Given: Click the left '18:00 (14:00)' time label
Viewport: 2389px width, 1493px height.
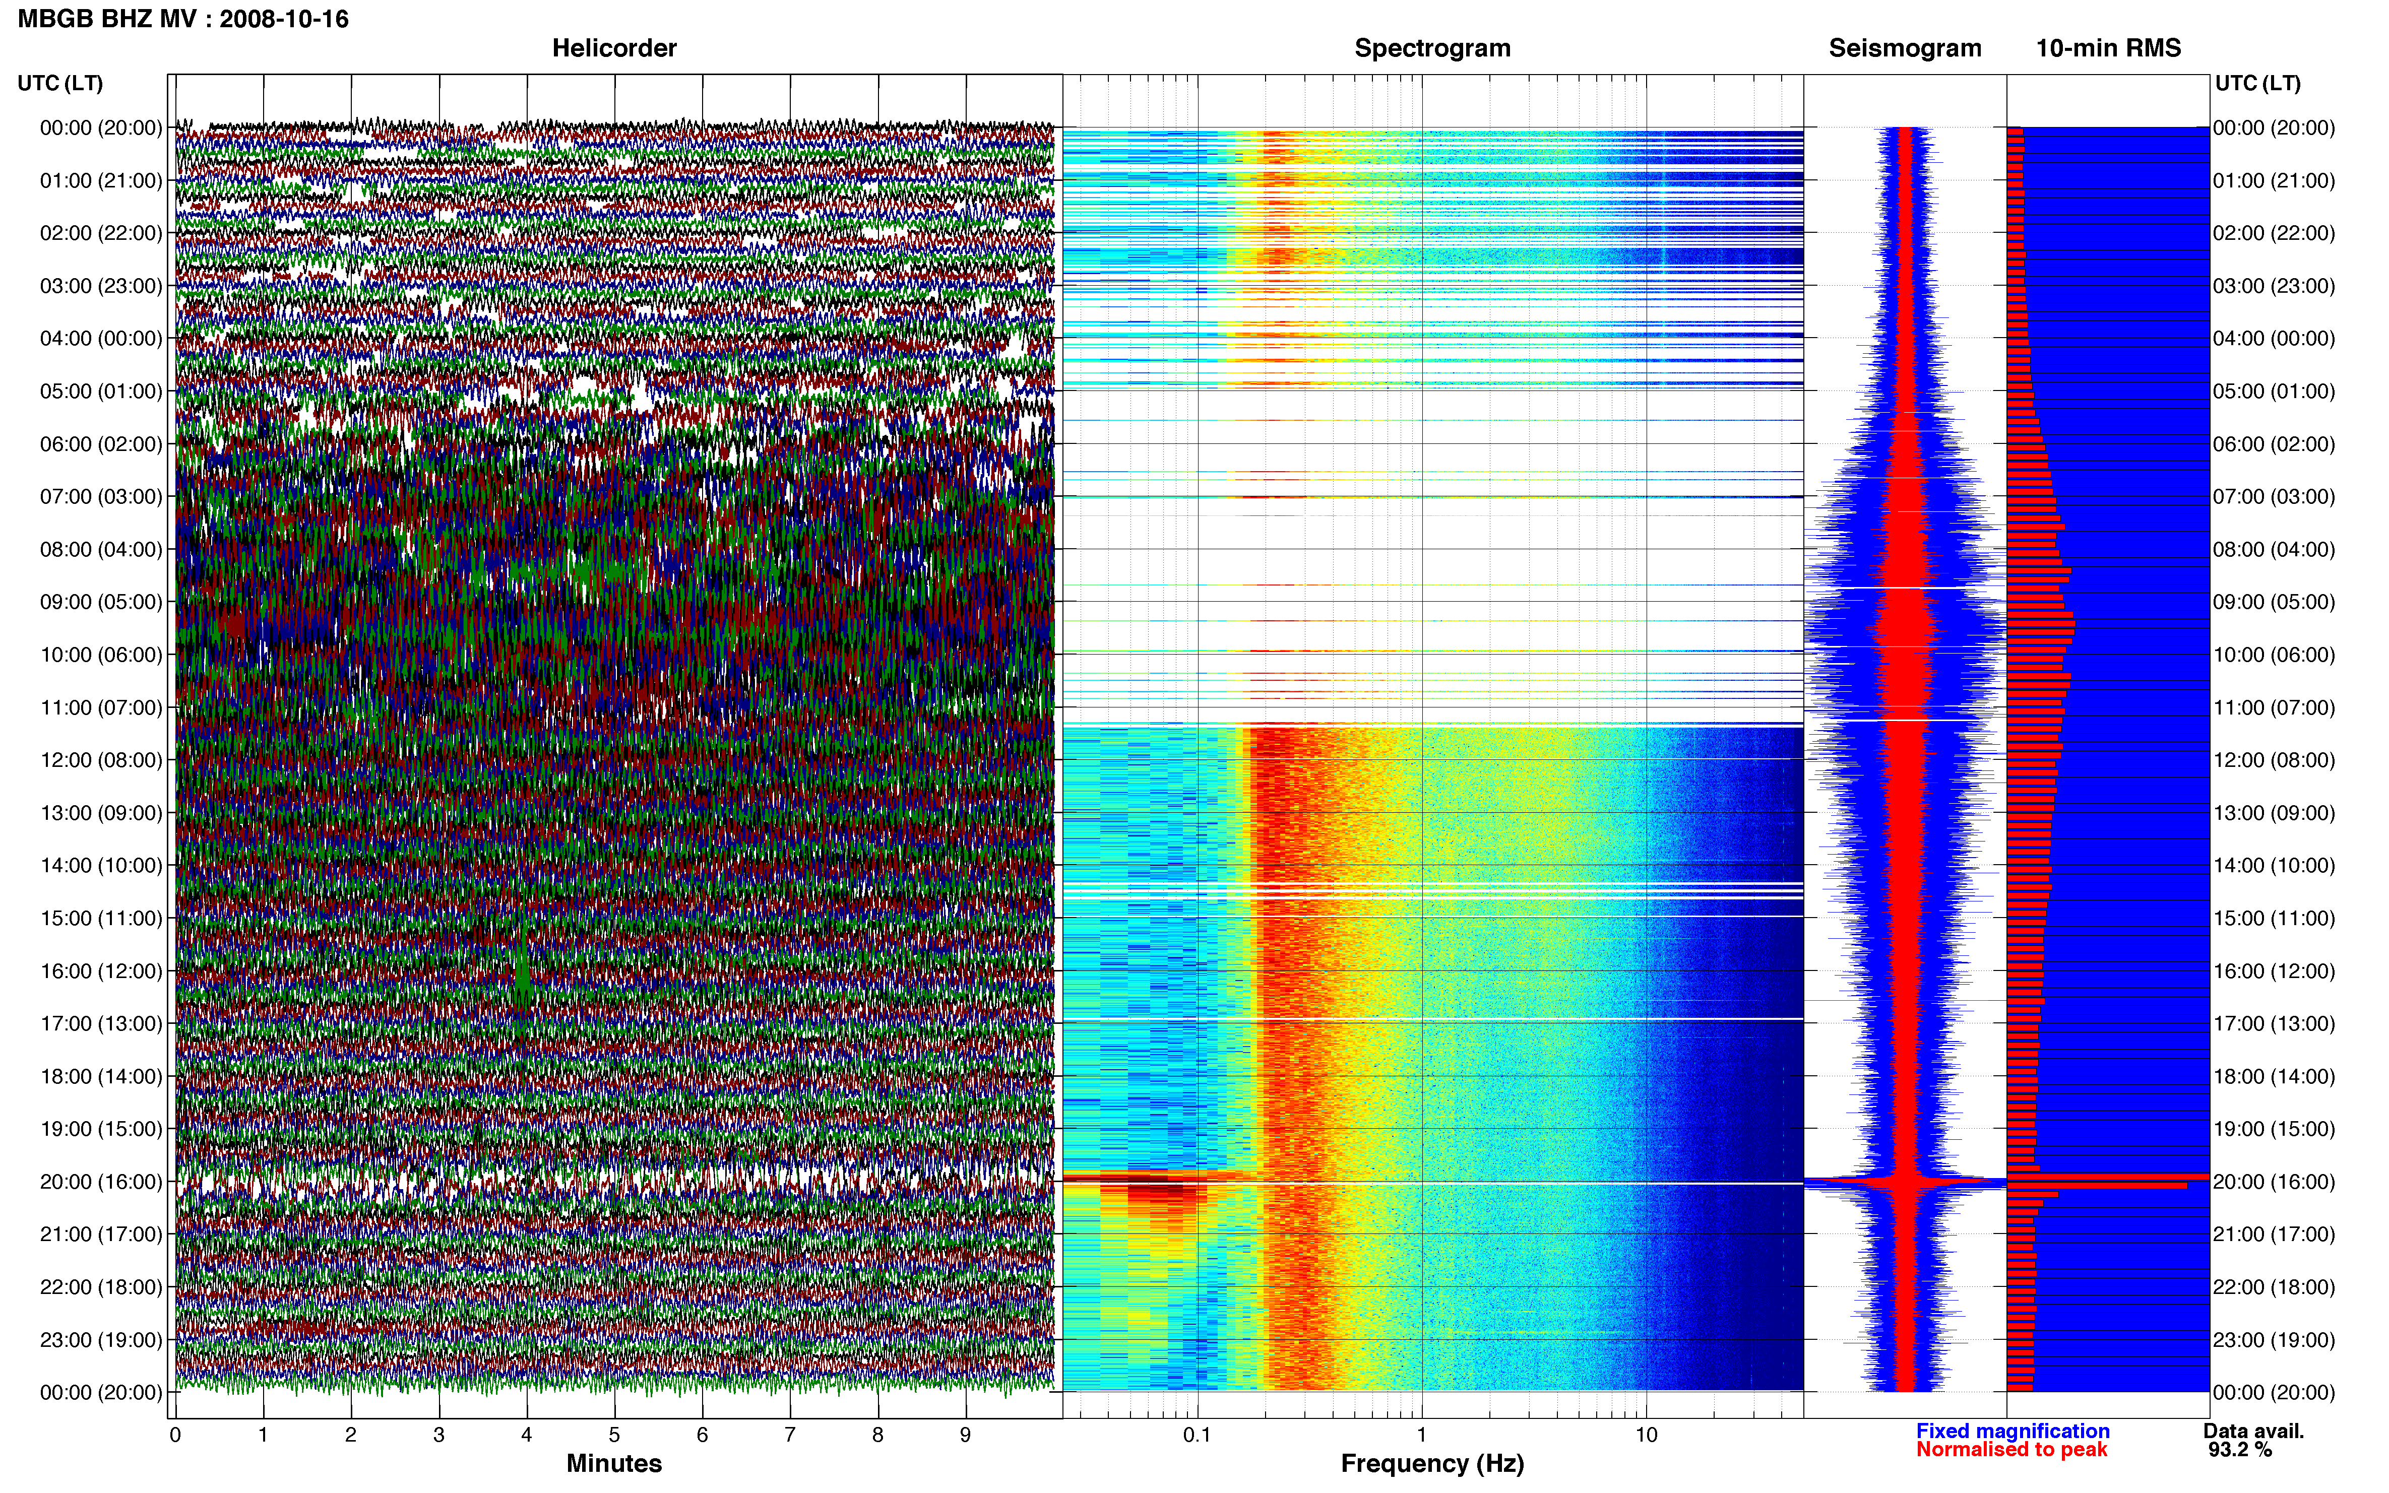Looking at the screenshot, I should pos(101,1076).
